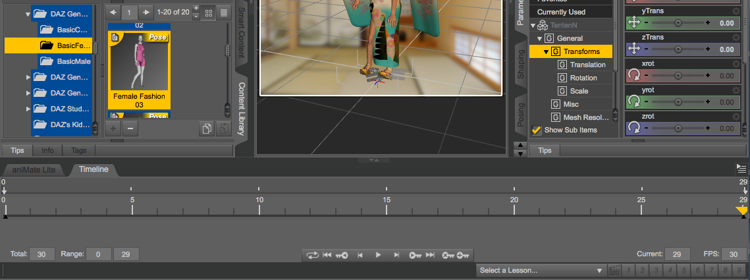The height and width of the screenshot is (280, 750).
Task: Click the Current frame input field
Action: click(x=678, y=254)
